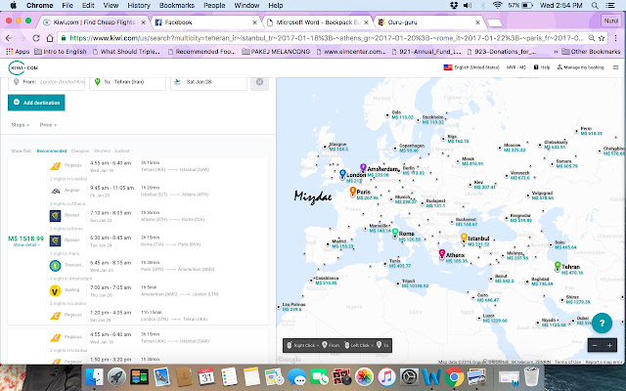This screenshot has height=391, width=626.
Task: Open Trash from the Dock
Action: coord(531,376)
